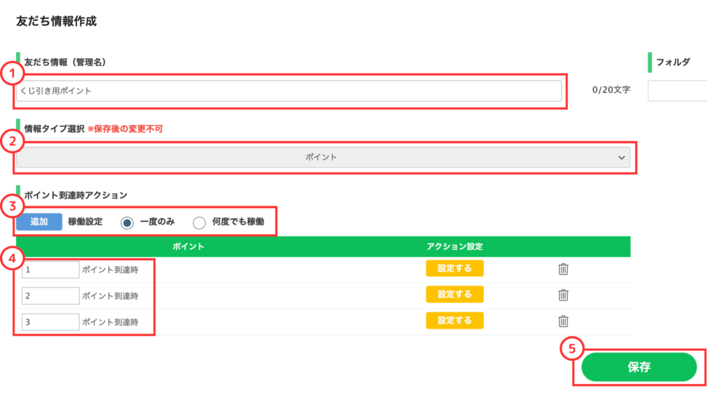Open the 情報タイプ選択 dropdown showing ポイント

[322, 158]
